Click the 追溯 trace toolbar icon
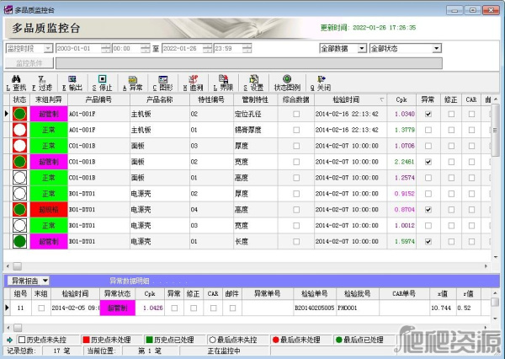Viewport: 505px width, 359px height. tap(194, 79)
